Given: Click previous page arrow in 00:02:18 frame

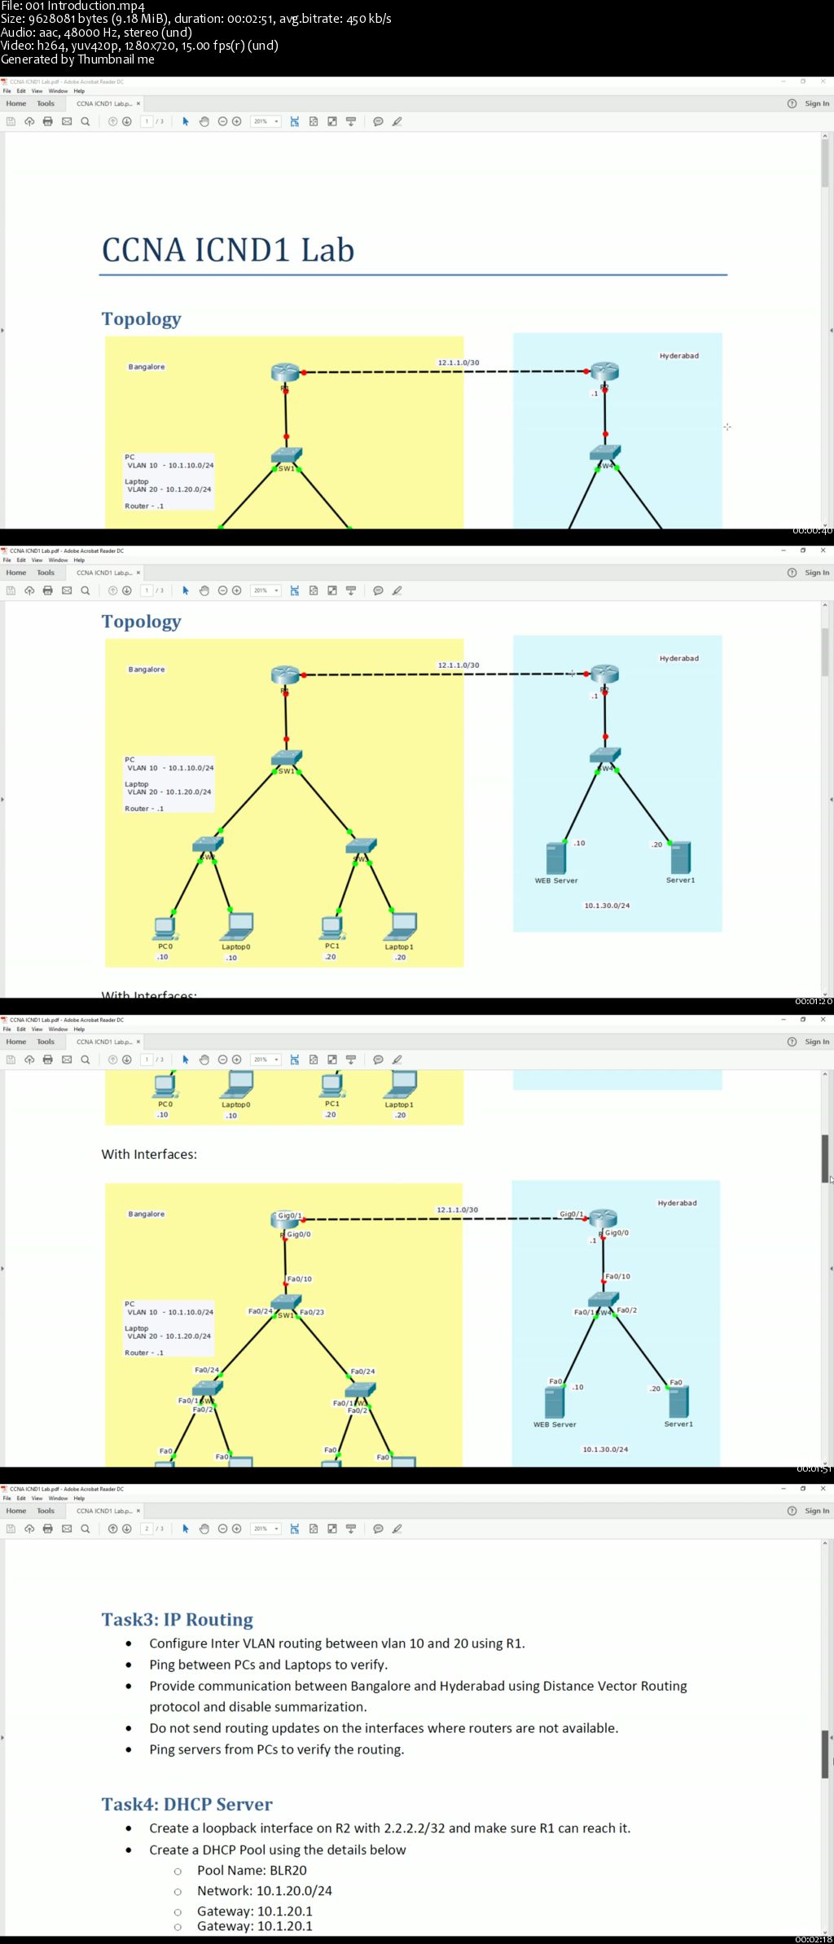Looking at the screenshot, I should 113,1529.
